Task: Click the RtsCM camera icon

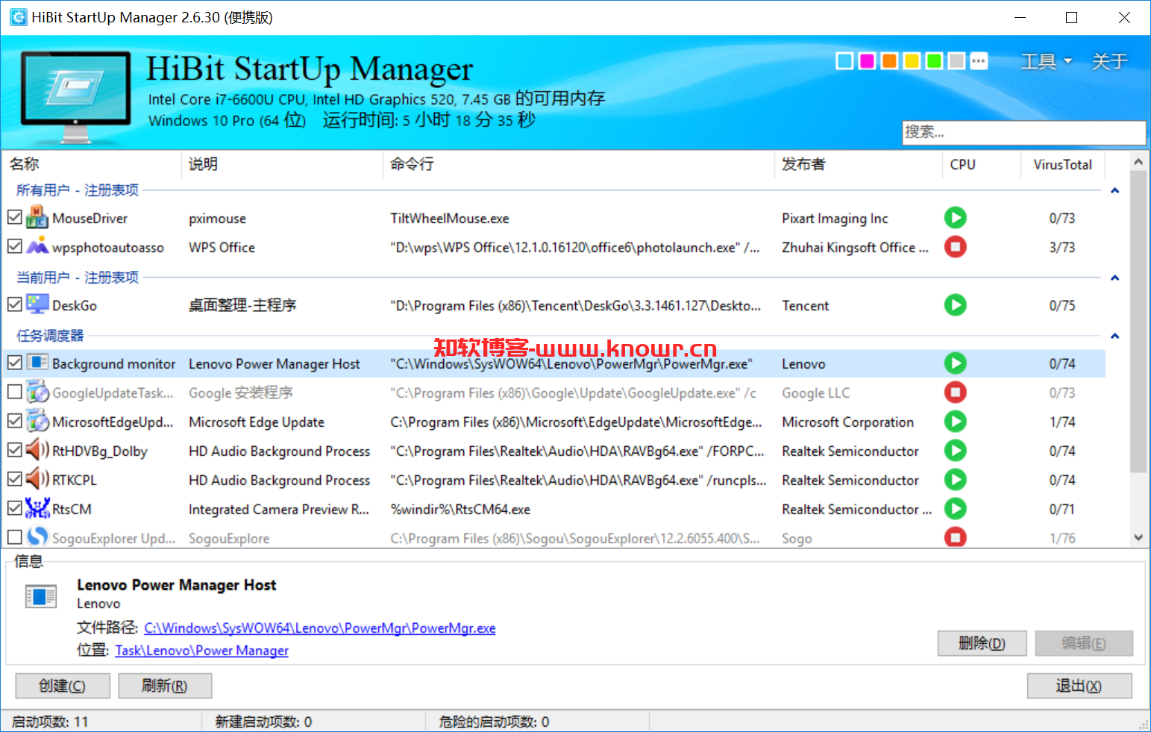Action: pos(37,508)
